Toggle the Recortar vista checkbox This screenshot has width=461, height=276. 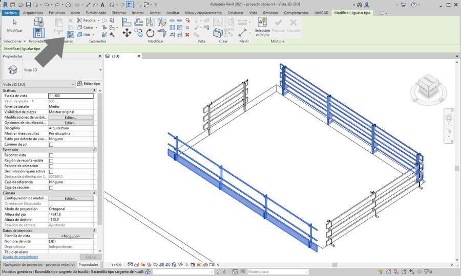[51, 155]
